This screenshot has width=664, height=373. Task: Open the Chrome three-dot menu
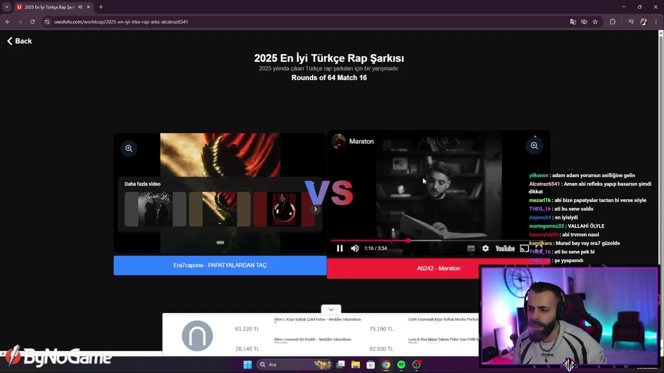pos(656,22)
